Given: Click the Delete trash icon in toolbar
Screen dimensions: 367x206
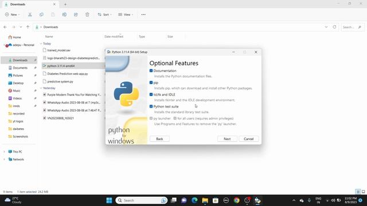Looking at the screenshot, I should click(87, 14).
